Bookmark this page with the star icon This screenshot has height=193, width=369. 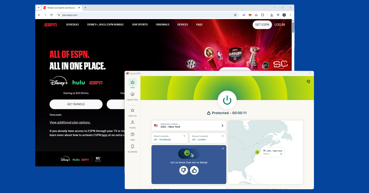pos(235,15)
